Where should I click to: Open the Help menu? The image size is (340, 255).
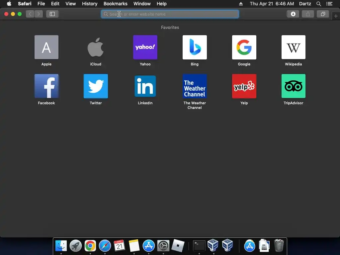pyautogui.click(x=162, y=4)
